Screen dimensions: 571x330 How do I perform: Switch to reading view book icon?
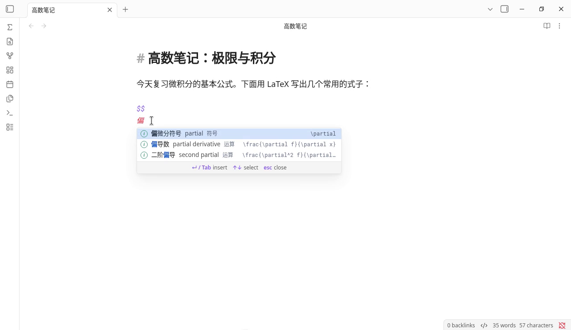pyautogui.click(x=547, y=26)
